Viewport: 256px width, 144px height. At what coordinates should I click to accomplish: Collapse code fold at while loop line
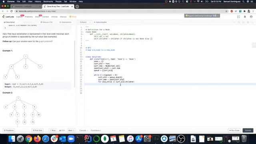[83, 75]
